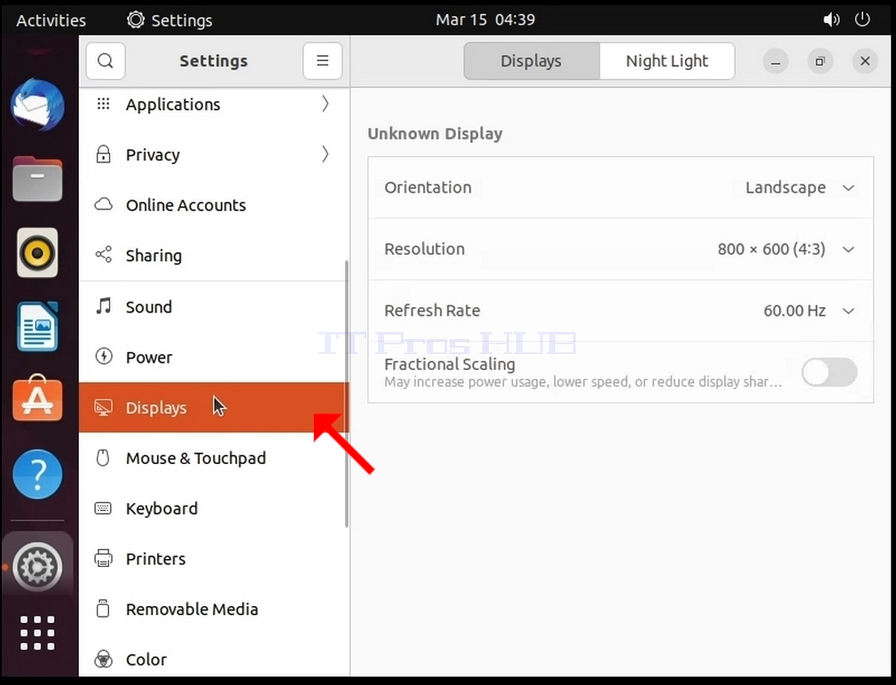Open Power settings label
Viewport: 896px width, 685px height.
point(148,357)
